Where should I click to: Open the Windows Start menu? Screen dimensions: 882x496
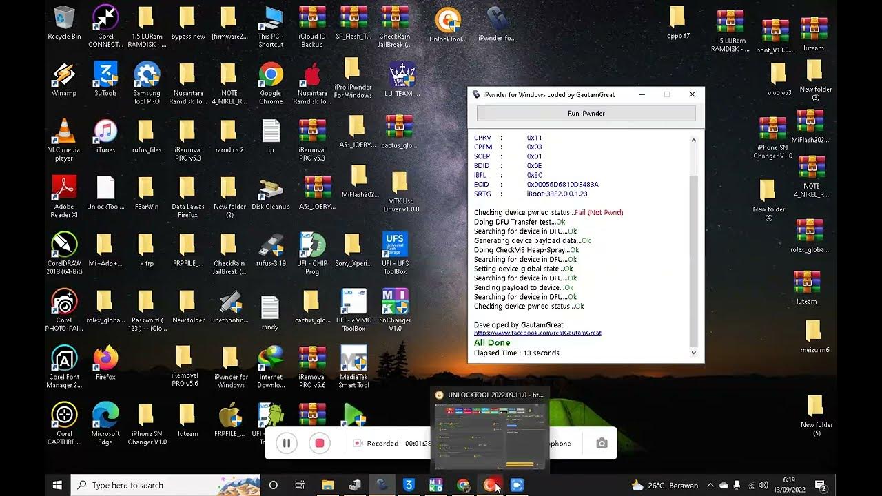click(x=57, y=485)
